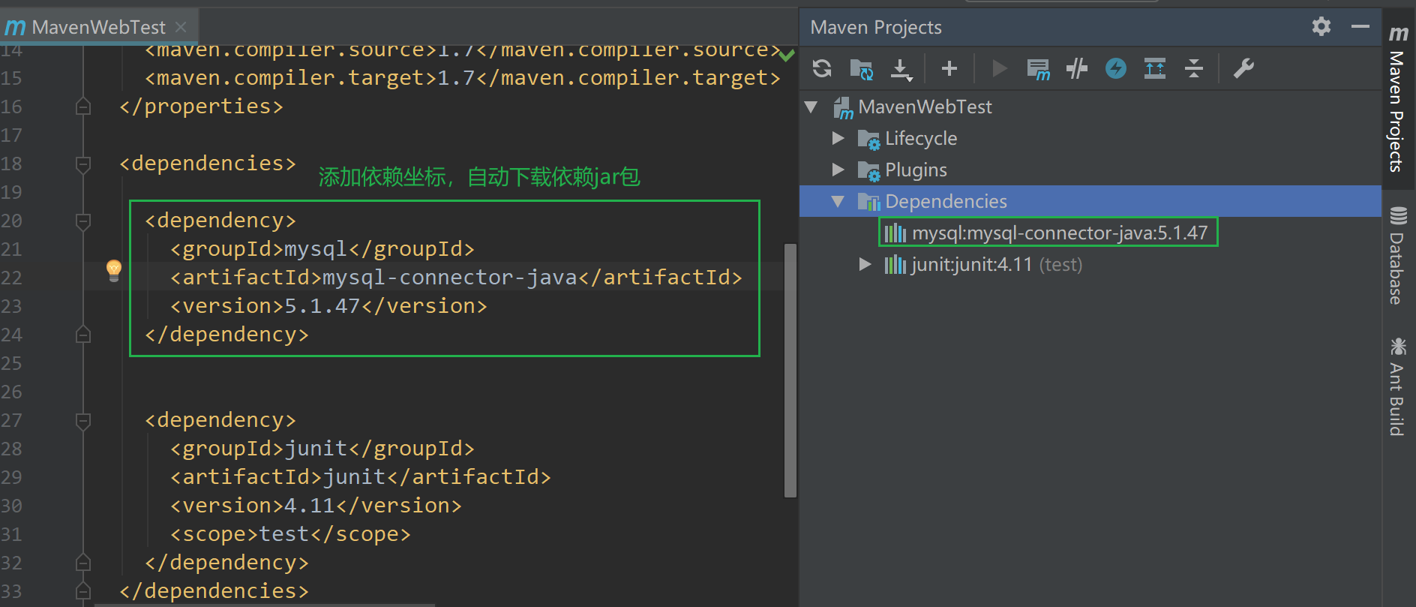Open Maven Projects panel gear options

click(x=1321, y=27)
